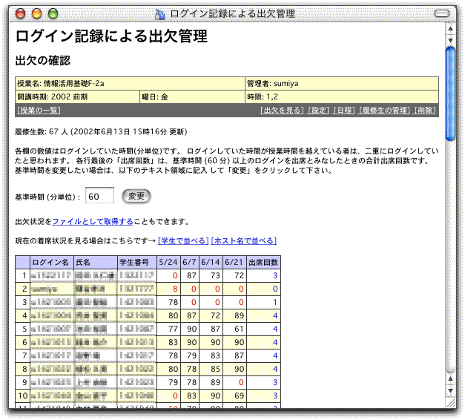Image resolution: width=465 pixels, height=420 pixels.
Task: Open the 日程 link
Action: coord(344,111)
